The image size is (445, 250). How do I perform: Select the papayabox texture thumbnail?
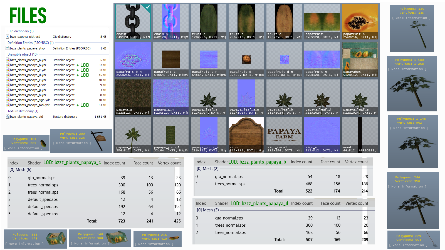point(360,59)
